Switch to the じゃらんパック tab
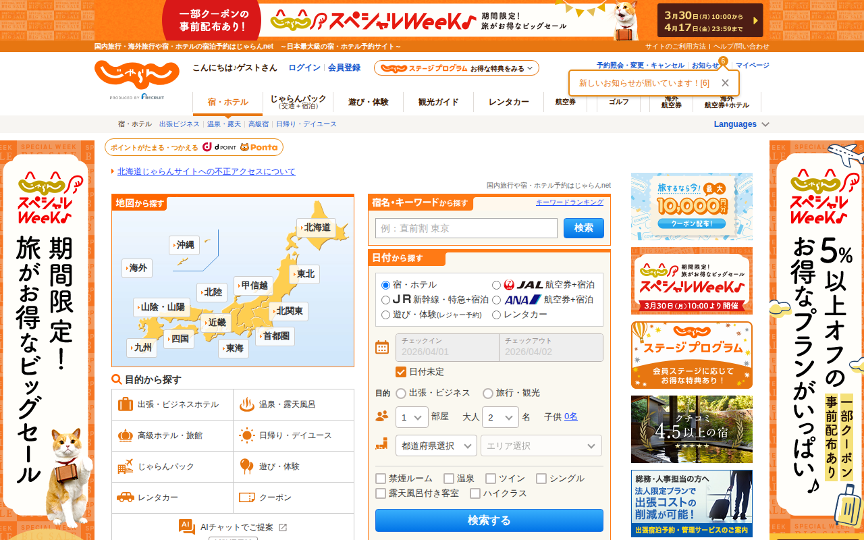Screen dimensions: 864x540 click(x=298, y=102)
